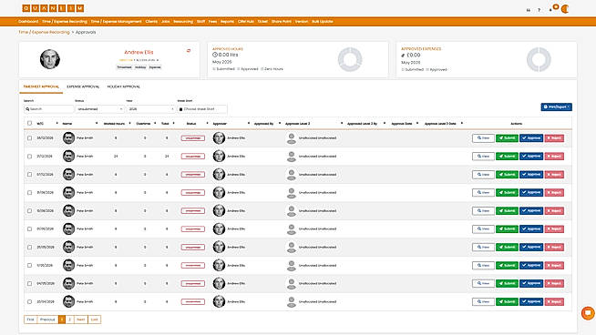Click Andrew Ellis profile photo
Viewport: 596px width, 335px height.
50,59
